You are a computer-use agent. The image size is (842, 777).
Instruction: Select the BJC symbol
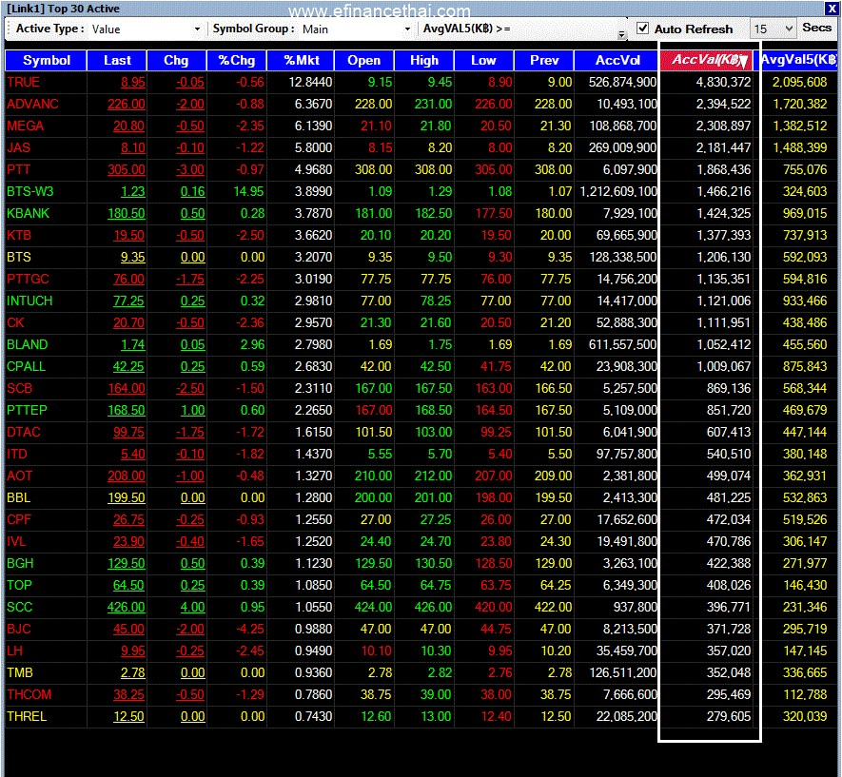click(19, 629)
